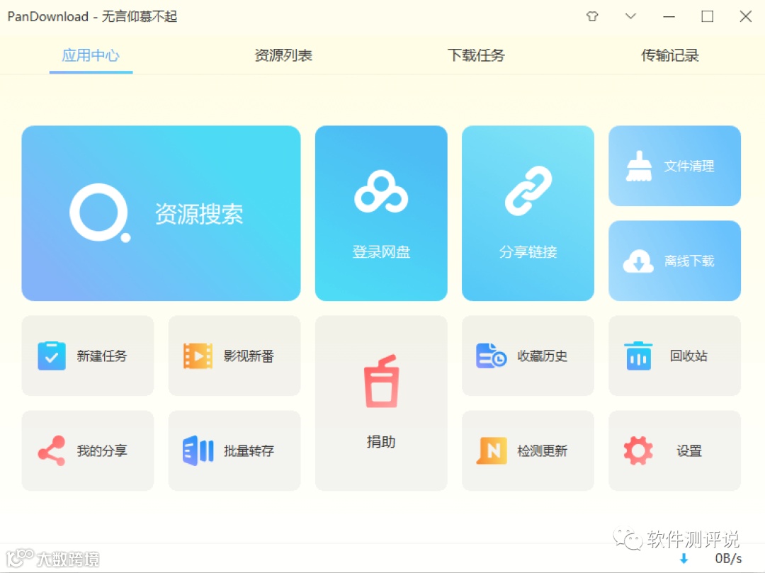Screen dimensions: 765x573
Task: Close the PanDownload window
Action: click(x=745, y=16)
